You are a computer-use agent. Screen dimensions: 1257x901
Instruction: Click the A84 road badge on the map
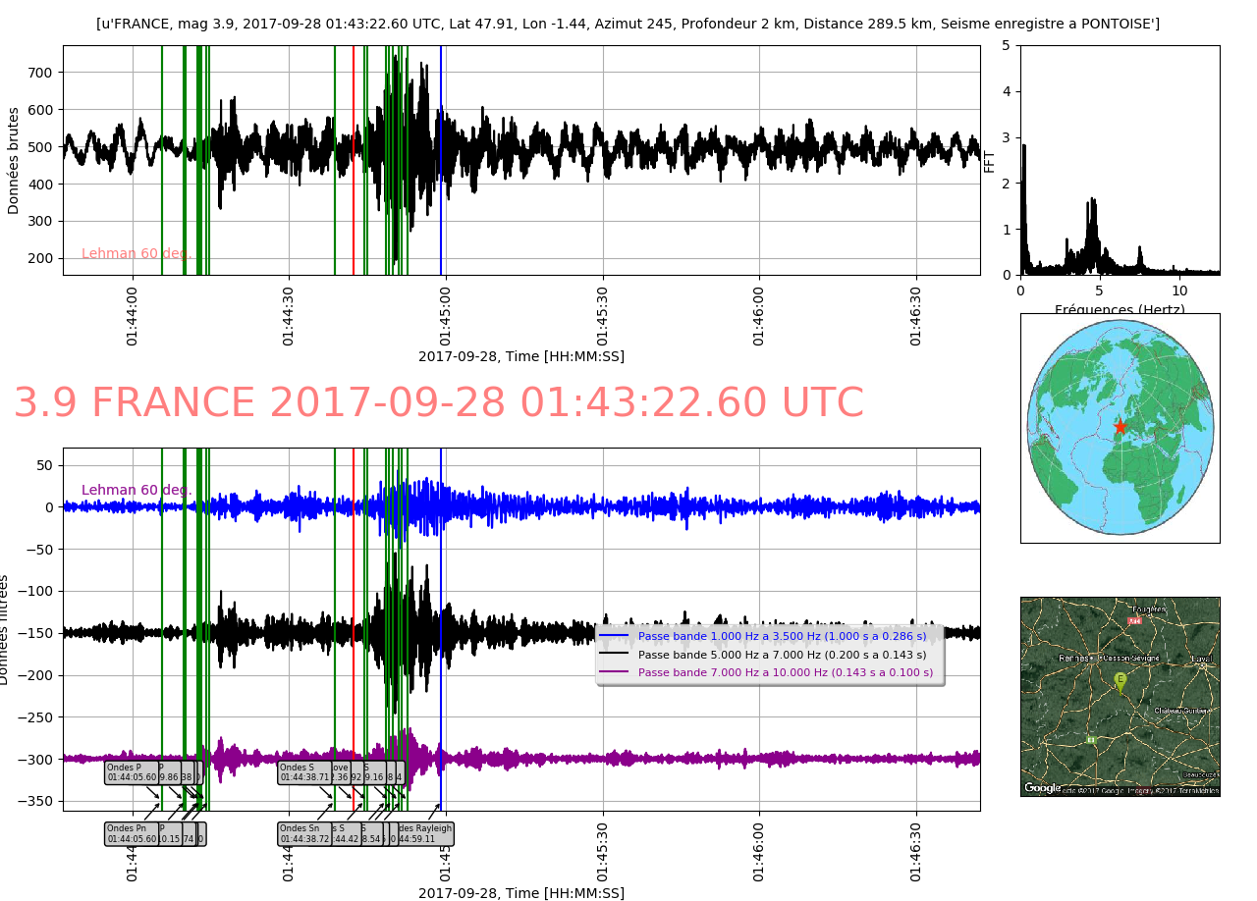tap(1134, 621)
